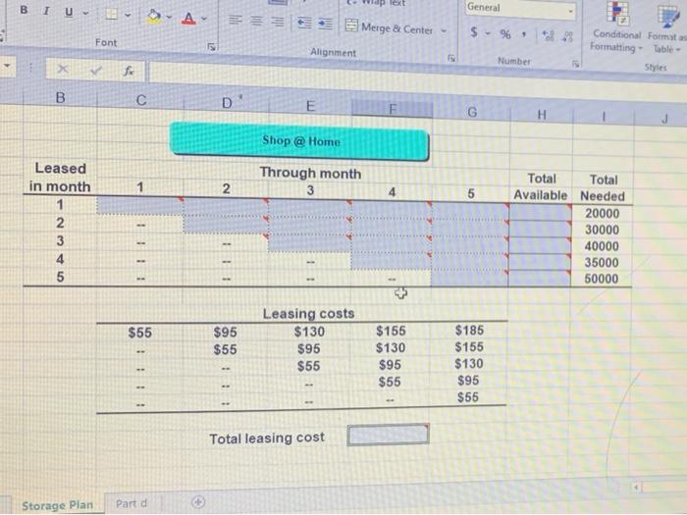Open underline style dropdown arrow

[x=85, y=13]
